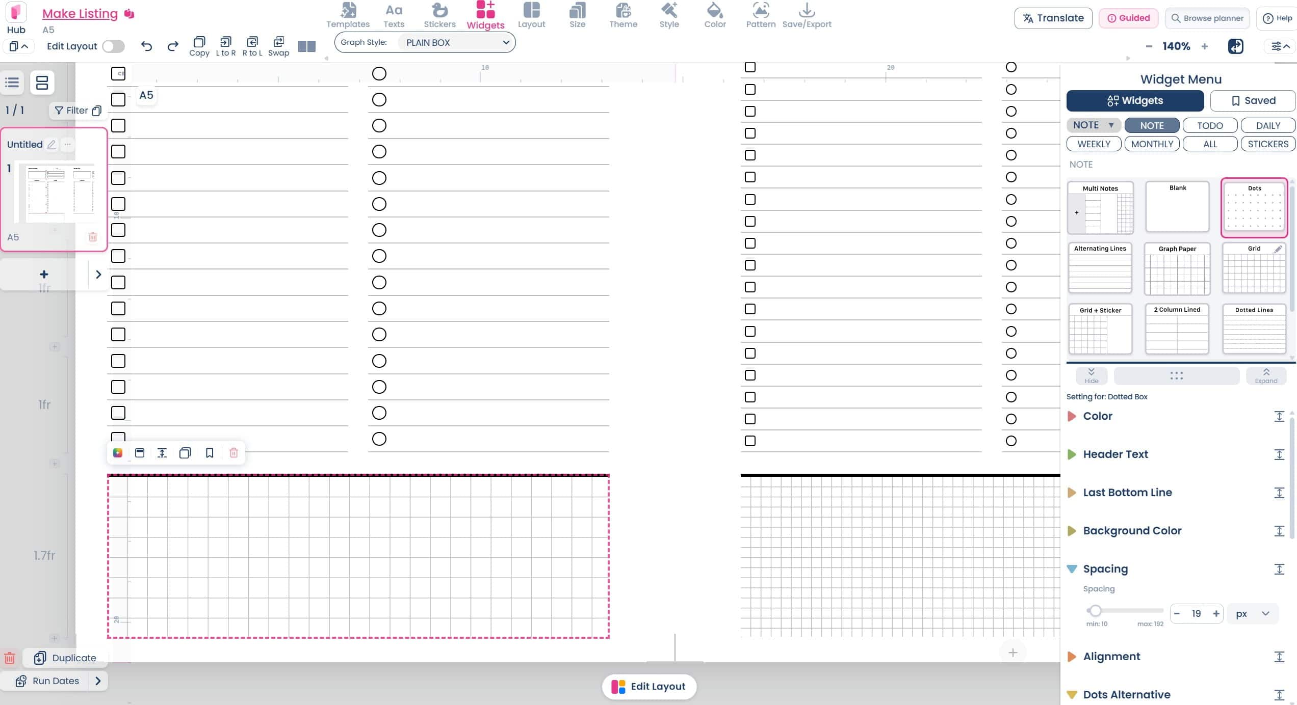Open the Style tool
The width and height of the screenshot is (1297, 705).
669,15
